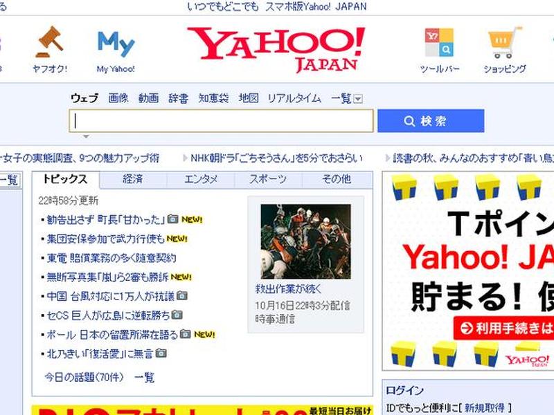Screen dimensions: 554x415
Task: Click camera icon beside 北乃きい headline
Action: pos(161,353)
